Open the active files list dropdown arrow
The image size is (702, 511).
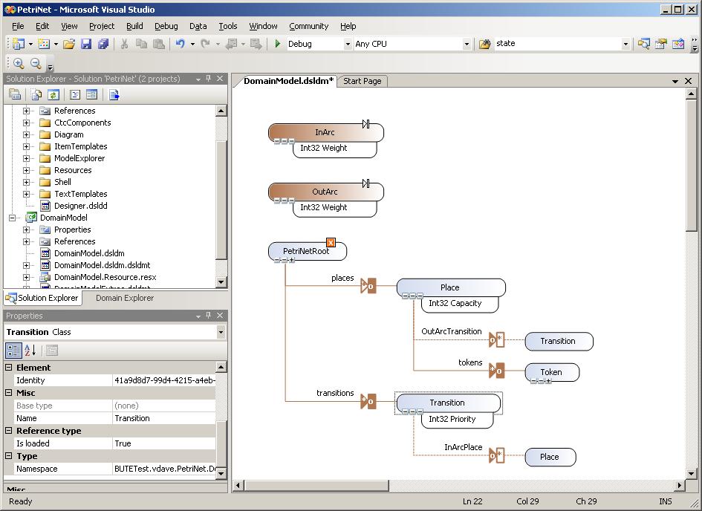(675, 82)
